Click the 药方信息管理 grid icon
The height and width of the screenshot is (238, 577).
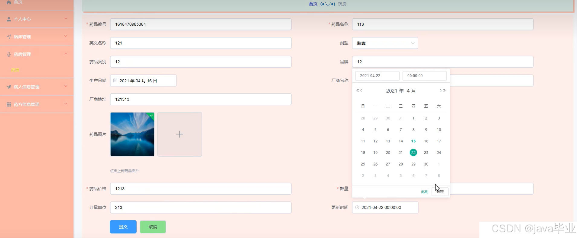(x=9, y=104)
